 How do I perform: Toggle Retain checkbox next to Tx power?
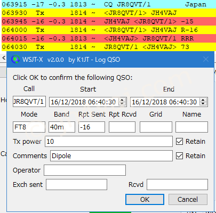pos(179,142)
